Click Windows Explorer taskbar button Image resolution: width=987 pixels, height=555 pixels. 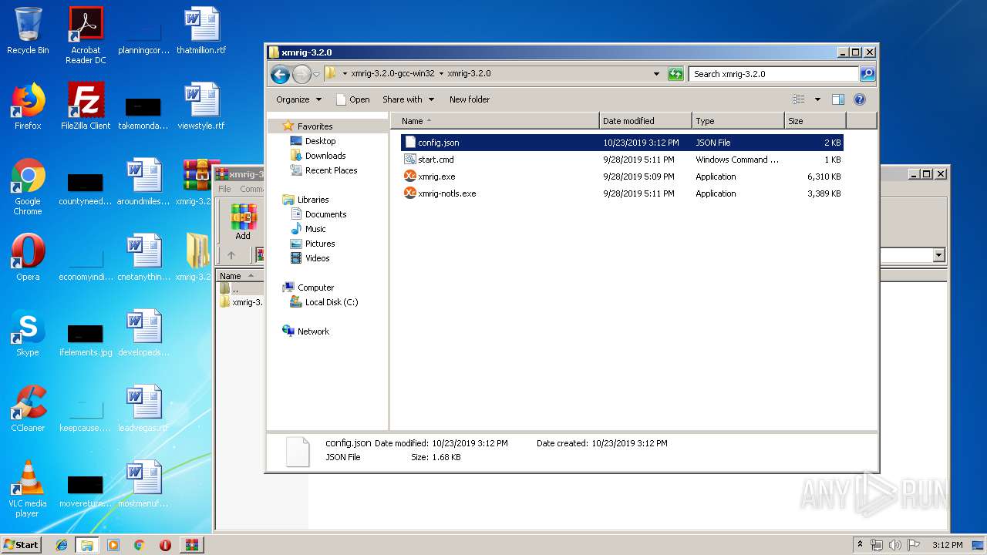87,545
